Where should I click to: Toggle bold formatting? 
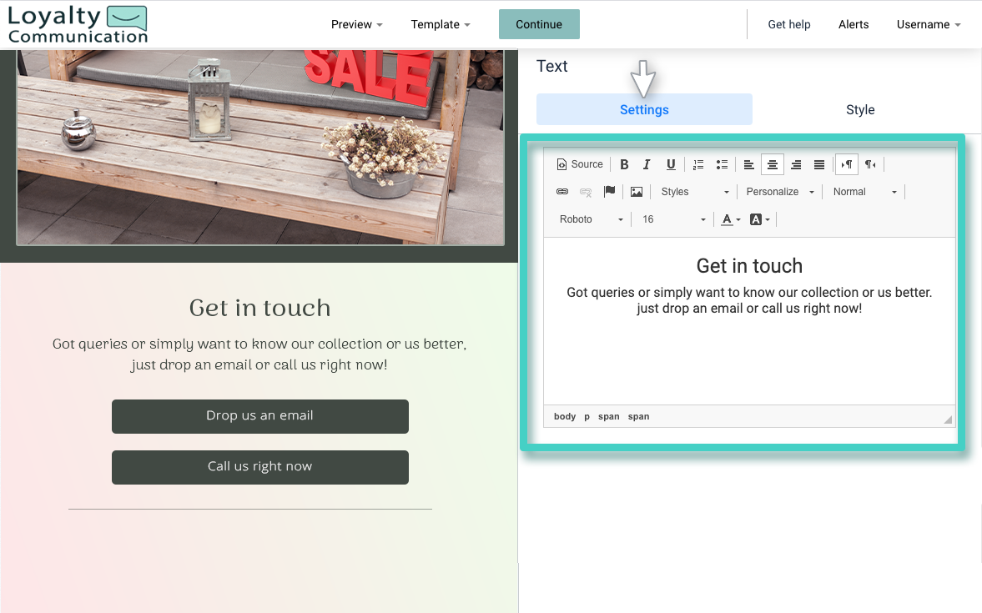(x=624, y=164)
